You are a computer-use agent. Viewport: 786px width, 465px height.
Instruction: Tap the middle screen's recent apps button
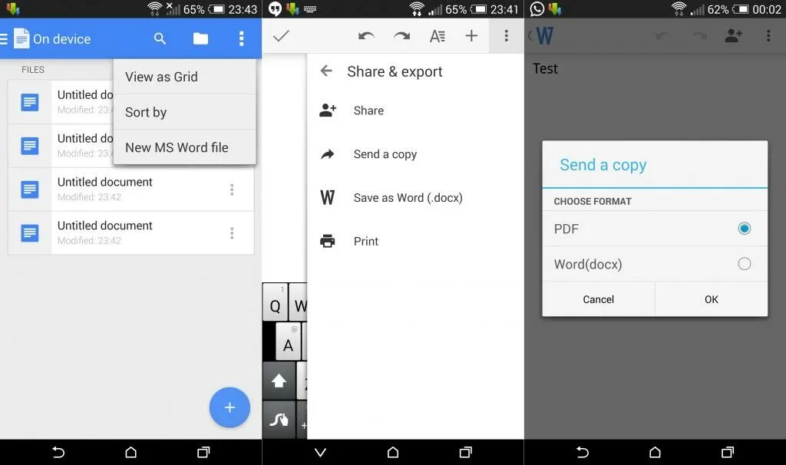coord(466,453)
